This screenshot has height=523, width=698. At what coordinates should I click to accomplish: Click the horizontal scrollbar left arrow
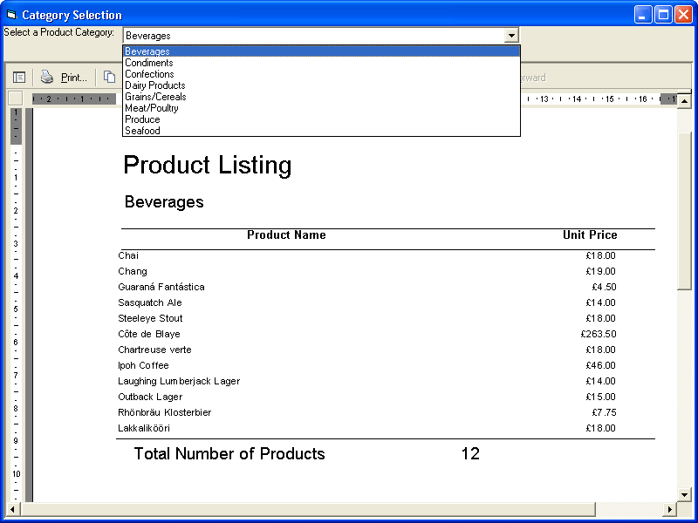click(x=13, y=509)
